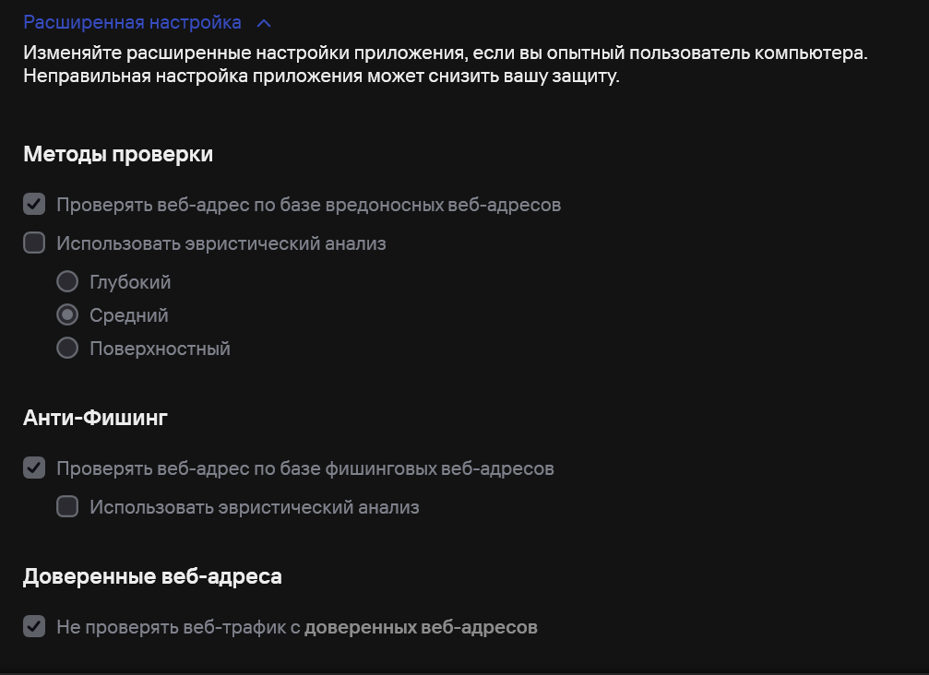Select the Поверхностный radio button
The height and width of the screenshot is (675, 929).
tap(67, 348)
